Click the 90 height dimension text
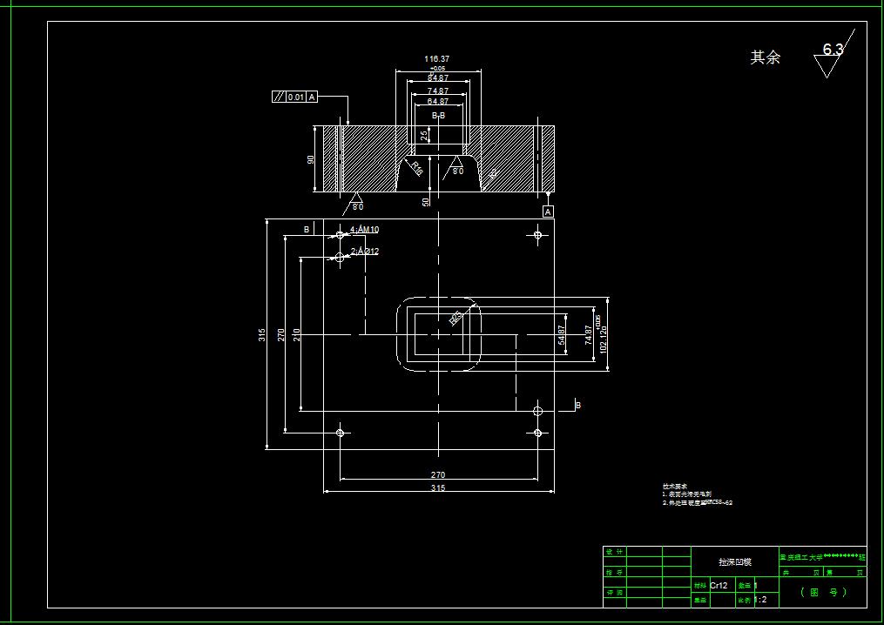 [310, 159]
